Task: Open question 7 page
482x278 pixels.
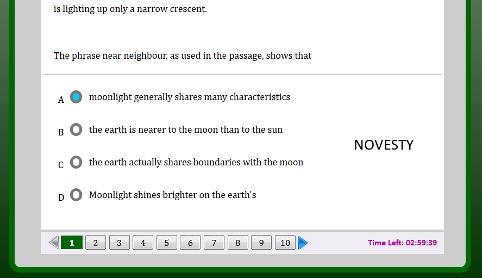Action: (x=214, y=243)
